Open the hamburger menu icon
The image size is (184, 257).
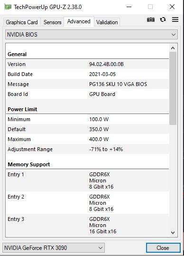coord(175,19)
